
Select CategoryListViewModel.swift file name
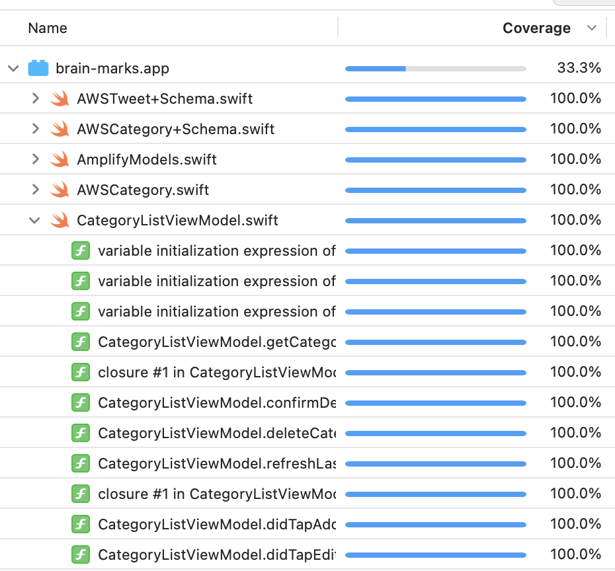177,220
